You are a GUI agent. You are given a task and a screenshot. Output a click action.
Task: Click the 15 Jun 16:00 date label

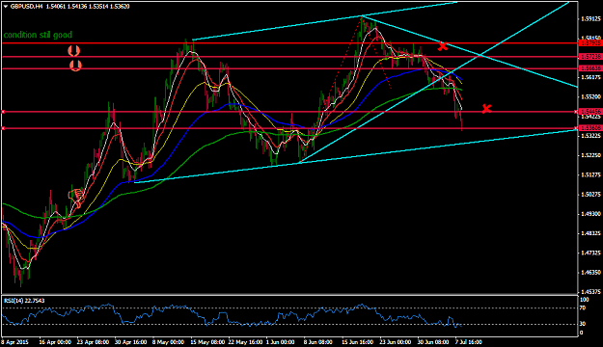click(358, 341)
